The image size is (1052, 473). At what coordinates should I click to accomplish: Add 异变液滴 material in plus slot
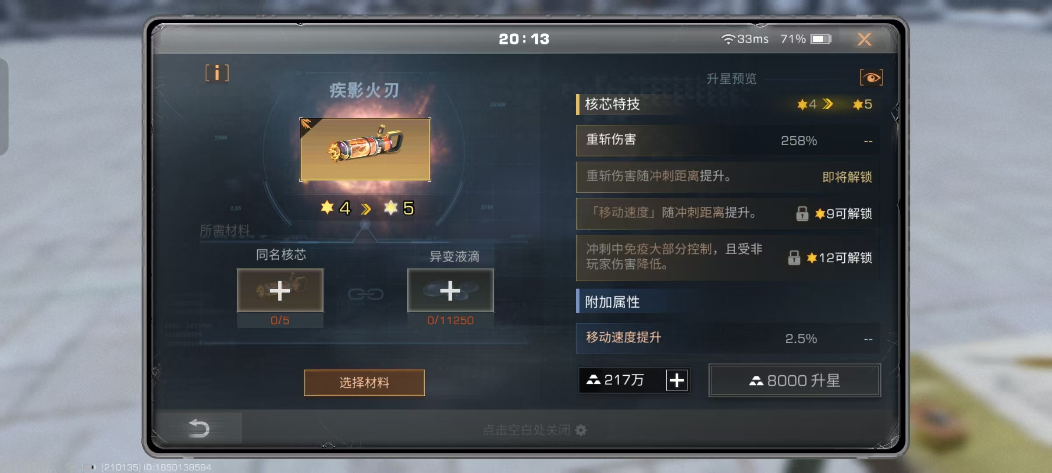coord(450,290)
